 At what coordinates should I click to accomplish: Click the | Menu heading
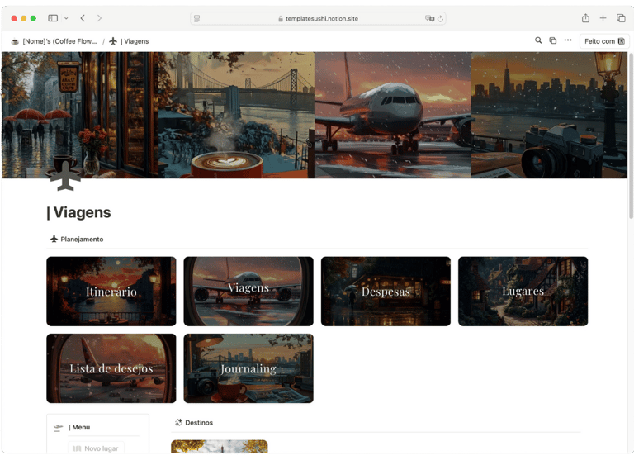(x=79, y=427)
